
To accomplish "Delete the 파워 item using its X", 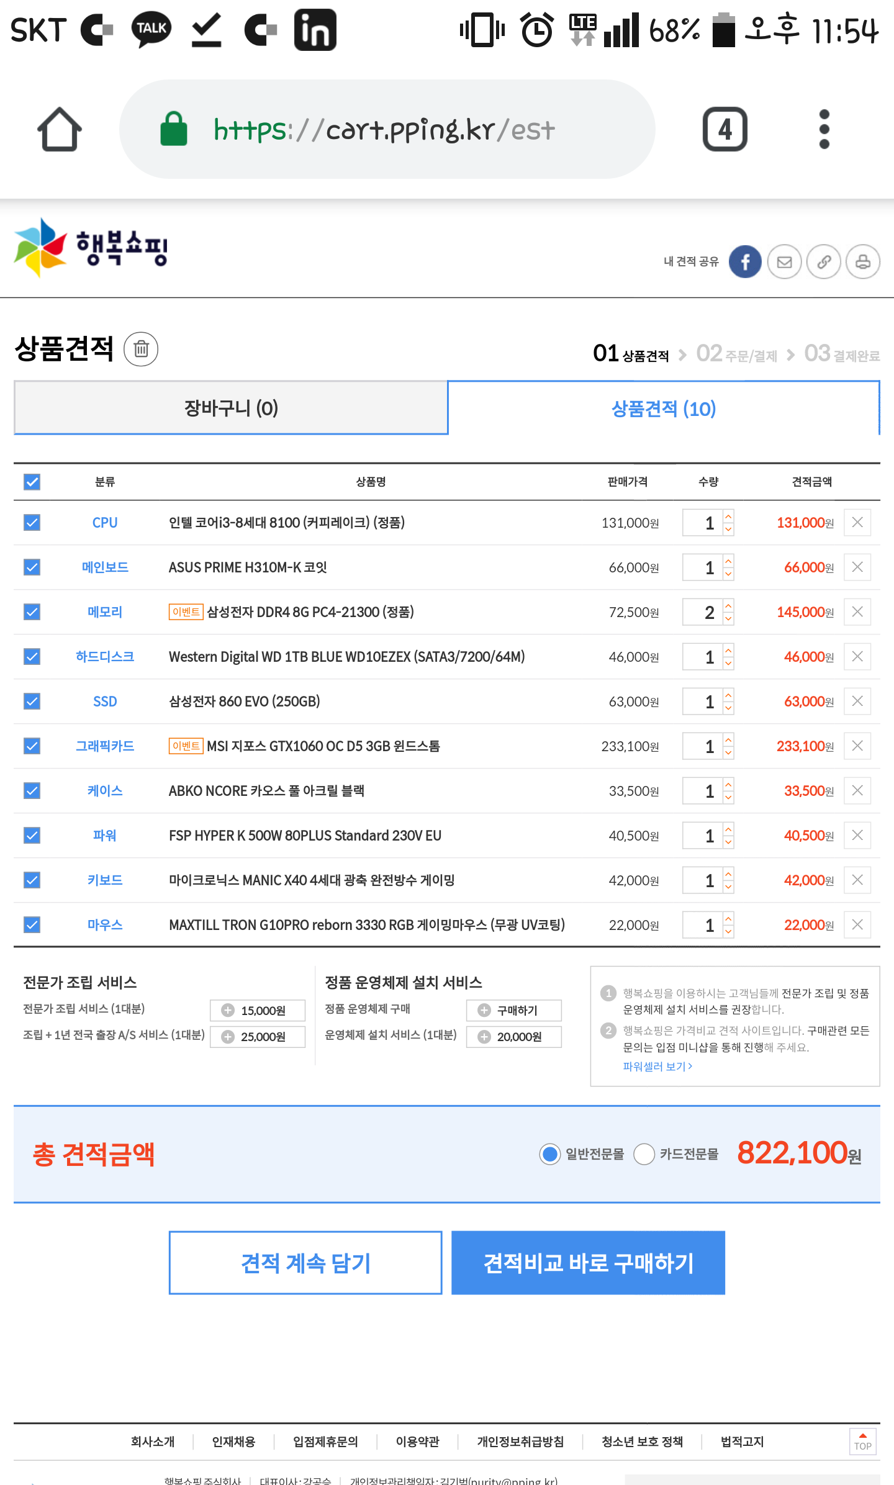I will 857,836.
